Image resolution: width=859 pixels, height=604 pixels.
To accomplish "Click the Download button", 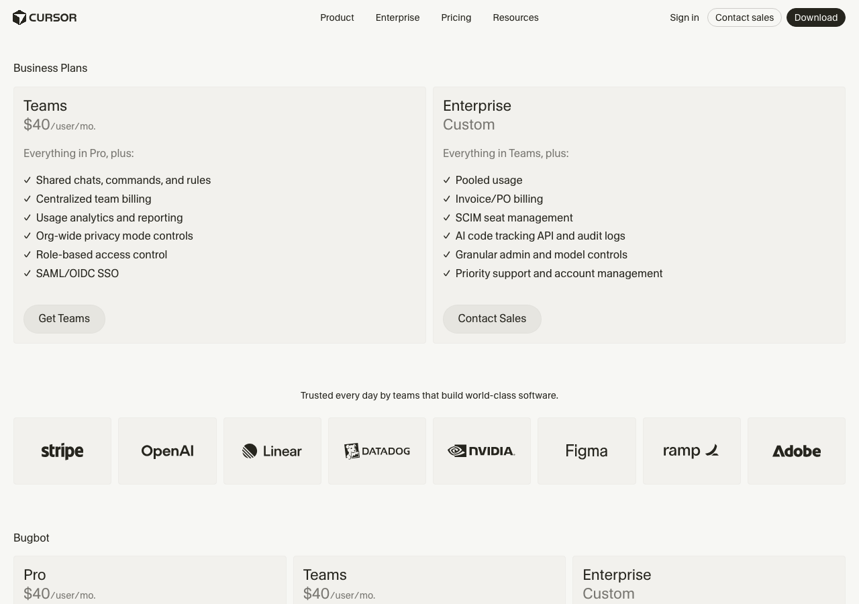I will (816, 17).
